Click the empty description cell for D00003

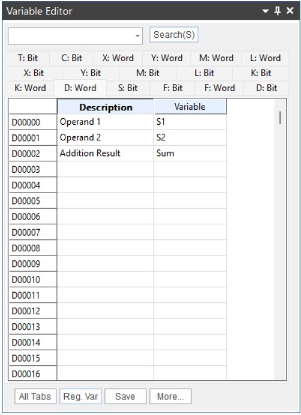(106, 169)
